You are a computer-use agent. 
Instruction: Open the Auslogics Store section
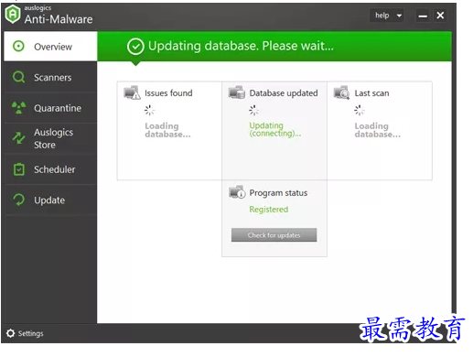point(50,138)
